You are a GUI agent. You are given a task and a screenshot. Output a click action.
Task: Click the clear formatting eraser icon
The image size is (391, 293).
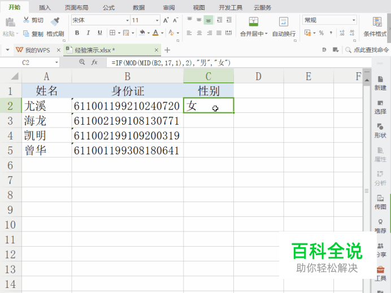coord(171,33)
